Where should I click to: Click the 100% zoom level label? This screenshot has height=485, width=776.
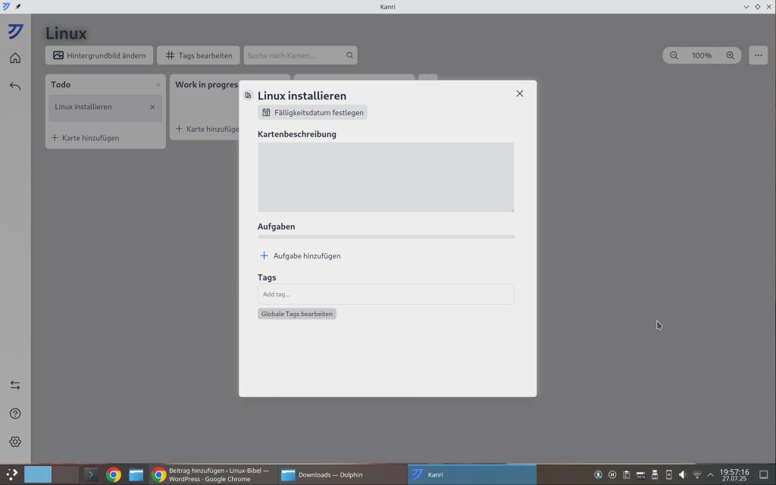(x=702, y=55)
